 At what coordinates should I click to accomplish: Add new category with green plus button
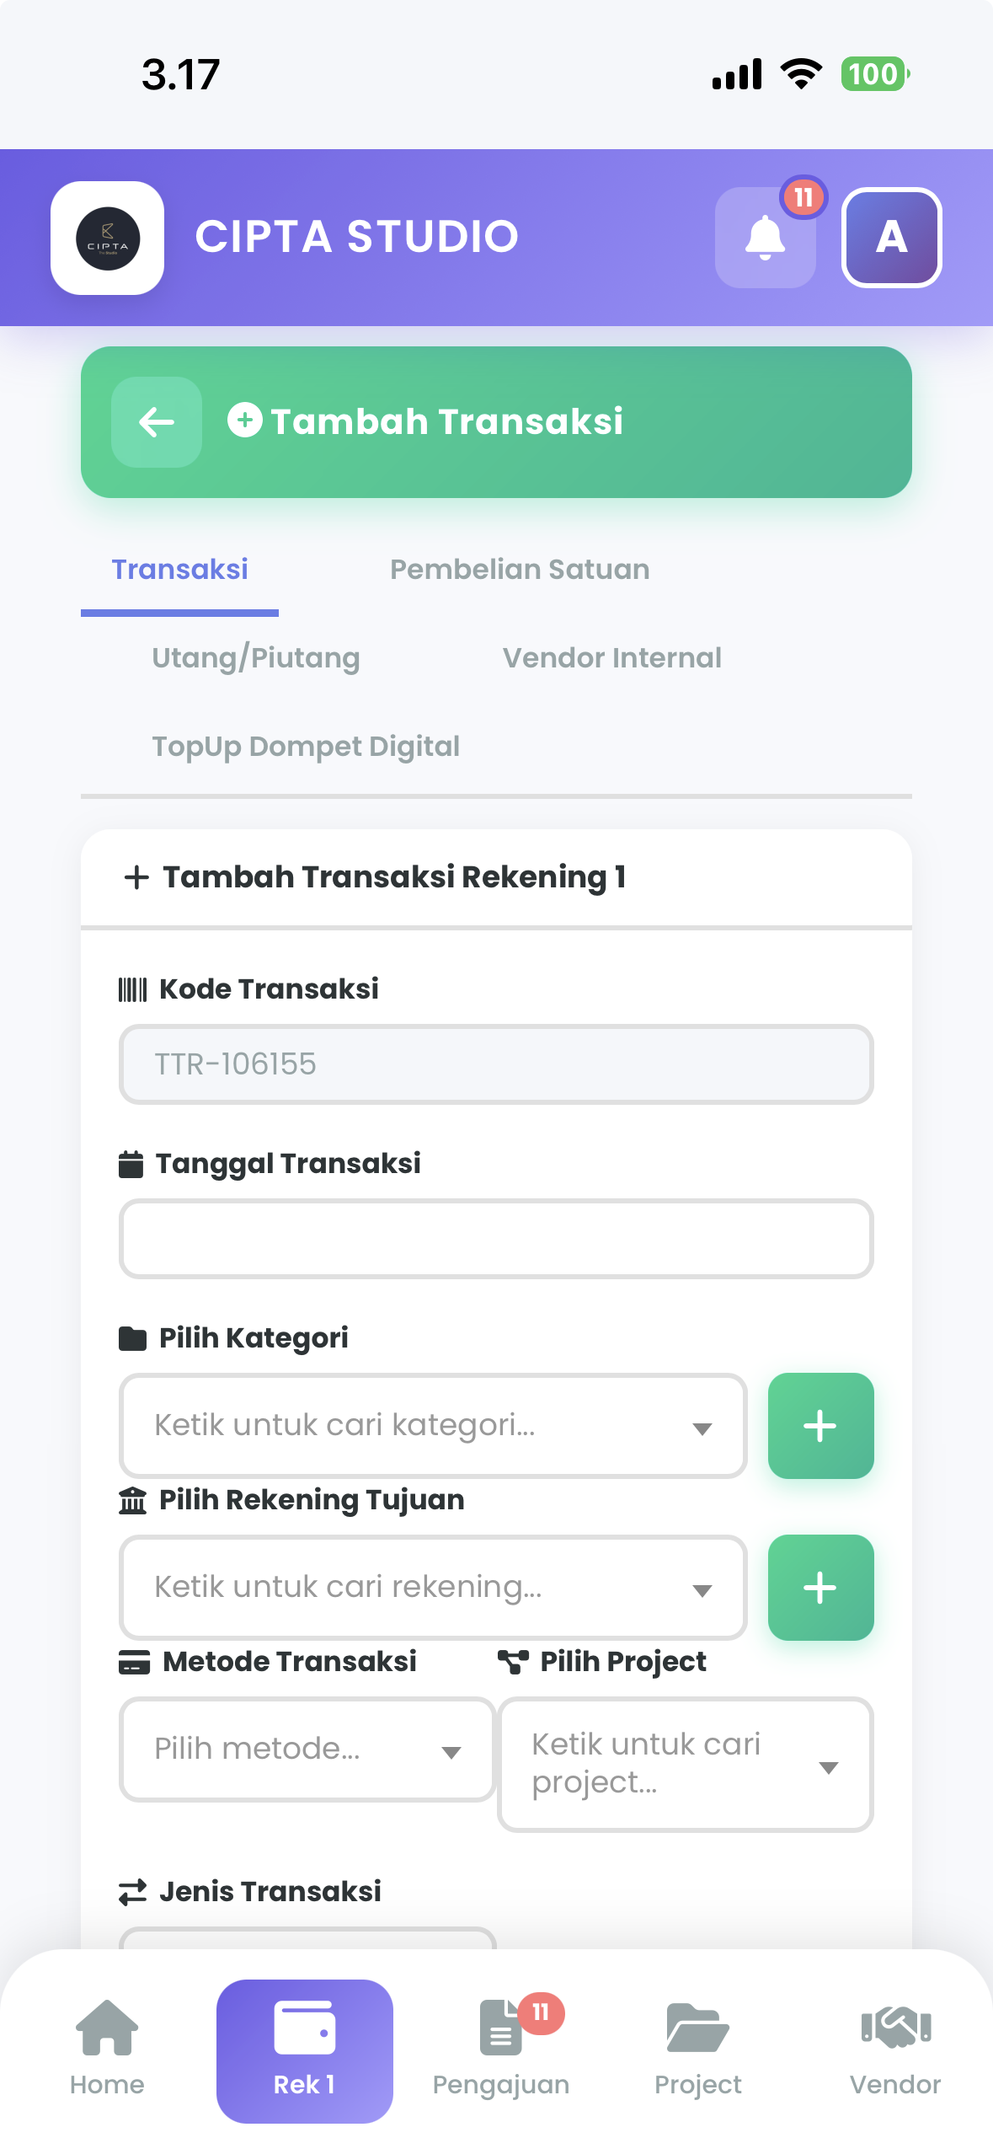pyautogui.click(x=820, y=1426)
